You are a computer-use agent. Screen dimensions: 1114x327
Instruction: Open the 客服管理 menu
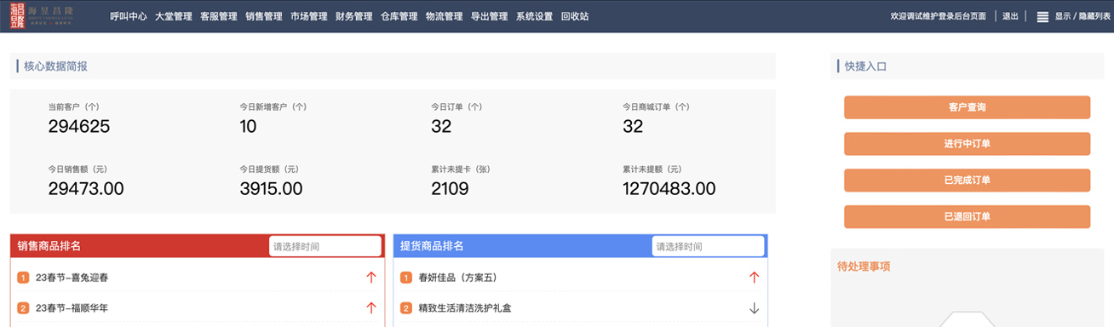[219, 16]
